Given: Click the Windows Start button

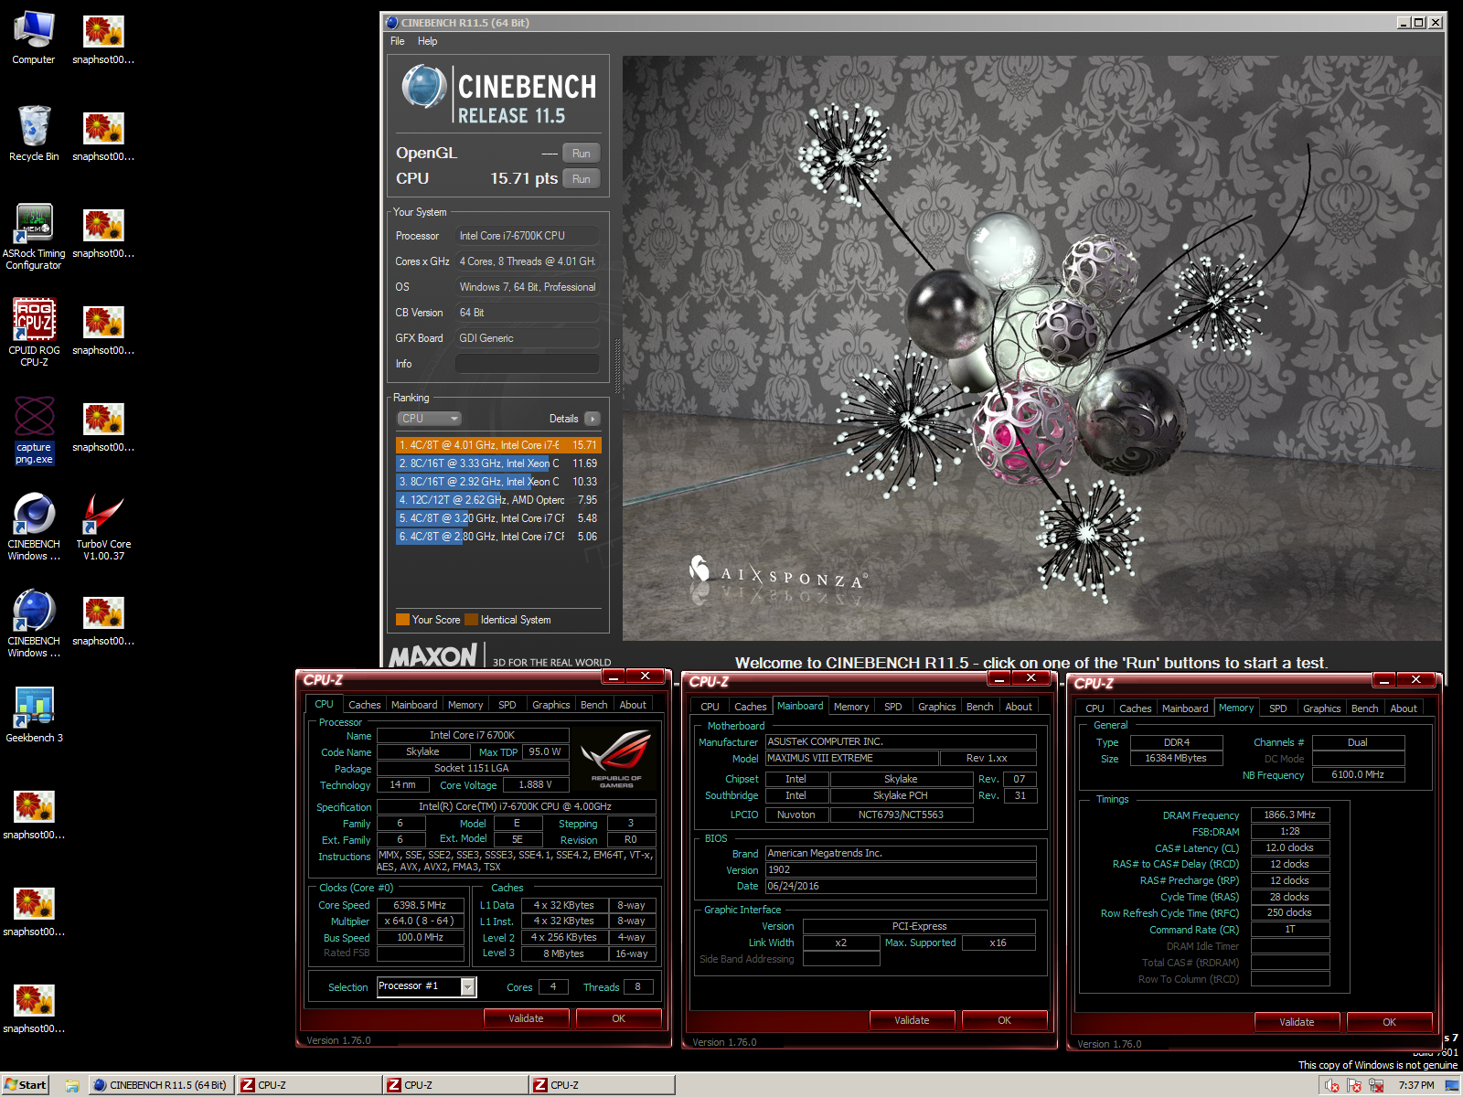Looking at the screenshot, I should click(25, 1085).
